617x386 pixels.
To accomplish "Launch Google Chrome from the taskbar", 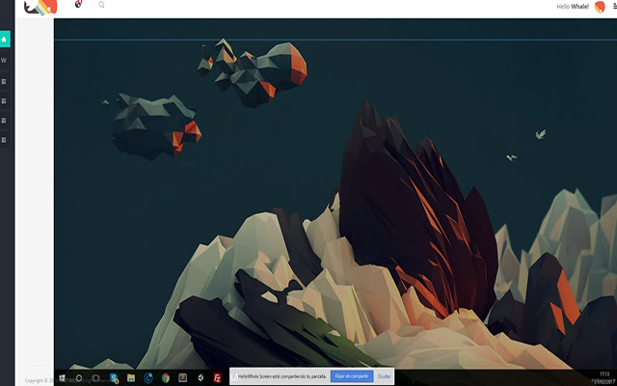I will [166, 378].
